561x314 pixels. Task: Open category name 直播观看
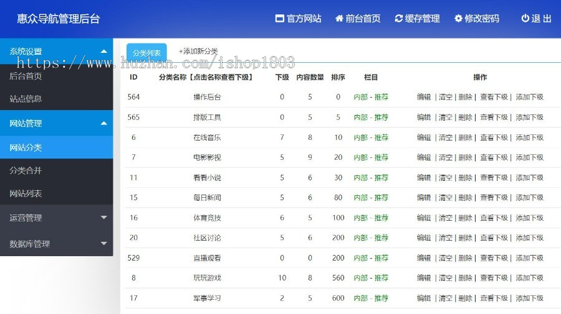click(207, 258)
